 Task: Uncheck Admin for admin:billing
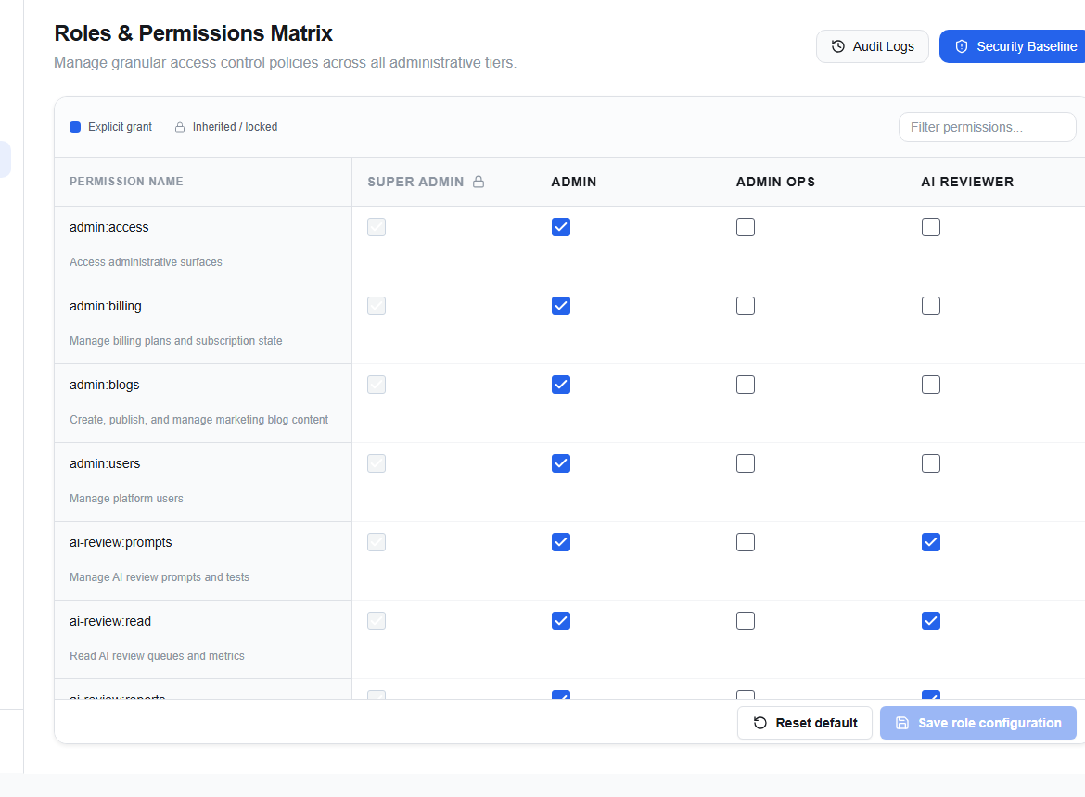[561, 306]
